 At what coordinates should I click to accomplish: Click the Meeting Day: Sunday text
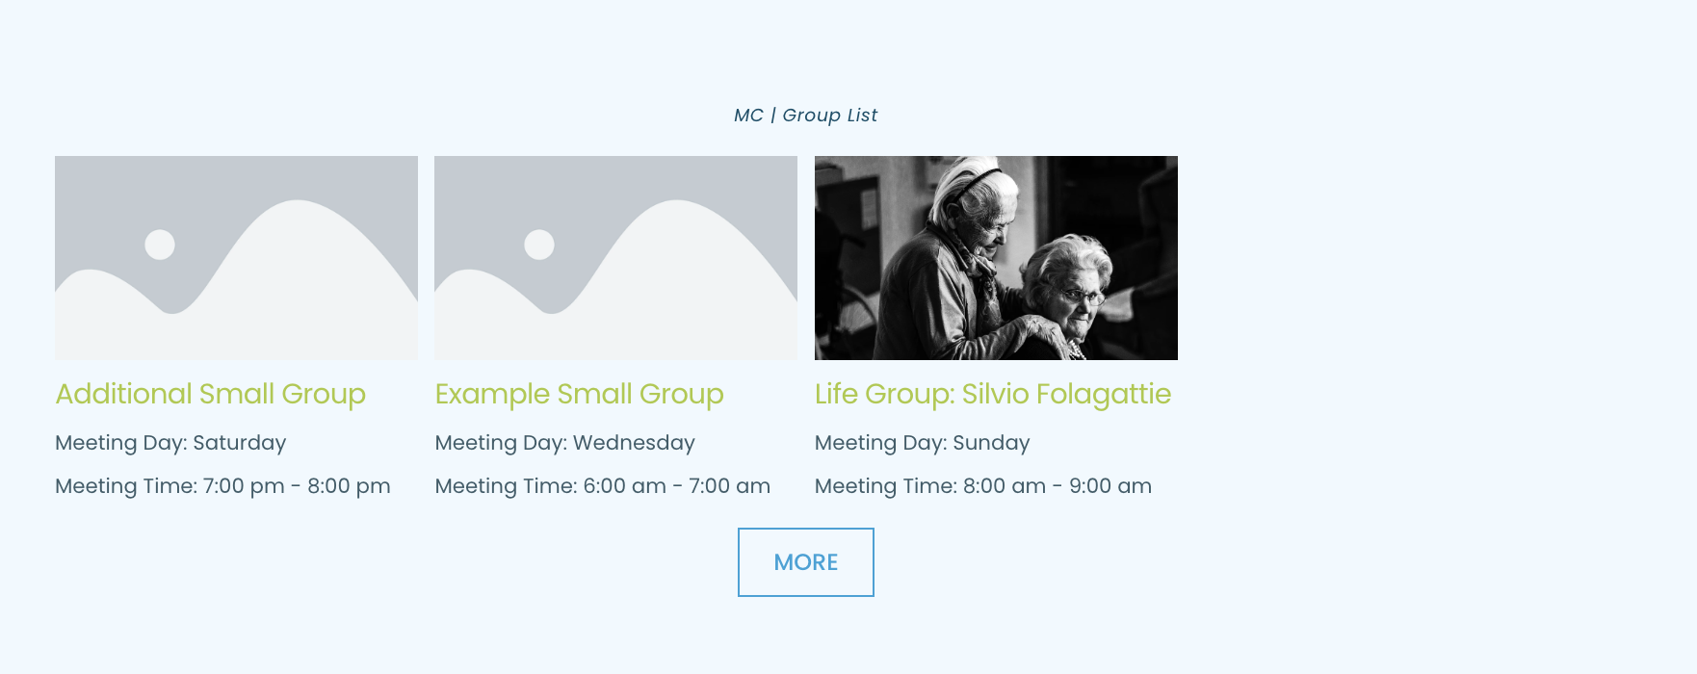(922, 443)
